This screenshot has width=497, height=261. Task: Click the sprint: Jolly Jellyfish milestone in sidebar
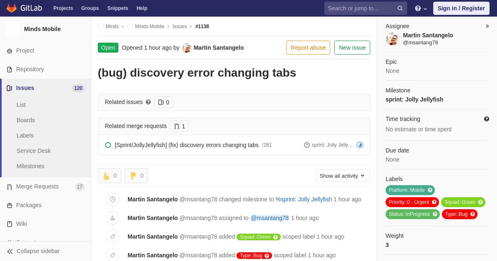tap(414, 99)
